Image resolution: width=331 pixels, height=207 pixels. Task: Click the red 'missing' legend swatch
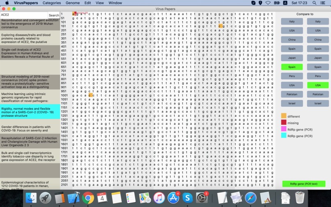point(284,122)
